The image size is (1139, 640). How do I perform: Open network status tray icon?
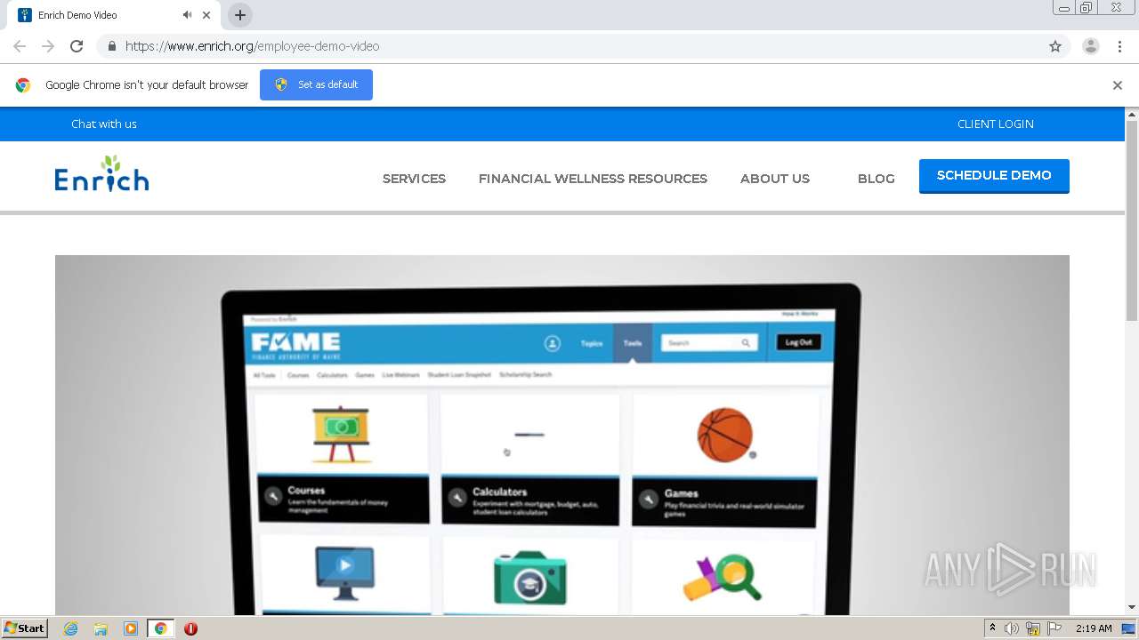[x=1033, y=628]
